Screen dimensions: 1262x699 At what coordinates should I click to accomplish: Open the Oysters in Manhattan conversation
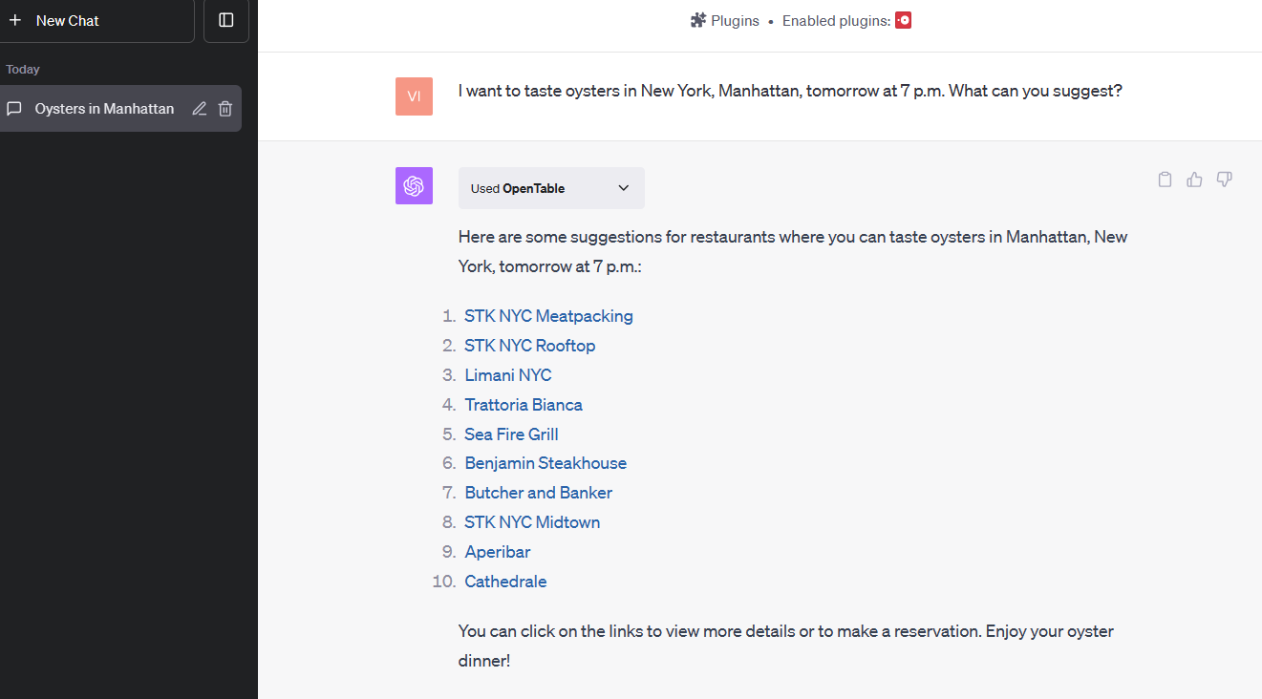click(x=120, y=109)
